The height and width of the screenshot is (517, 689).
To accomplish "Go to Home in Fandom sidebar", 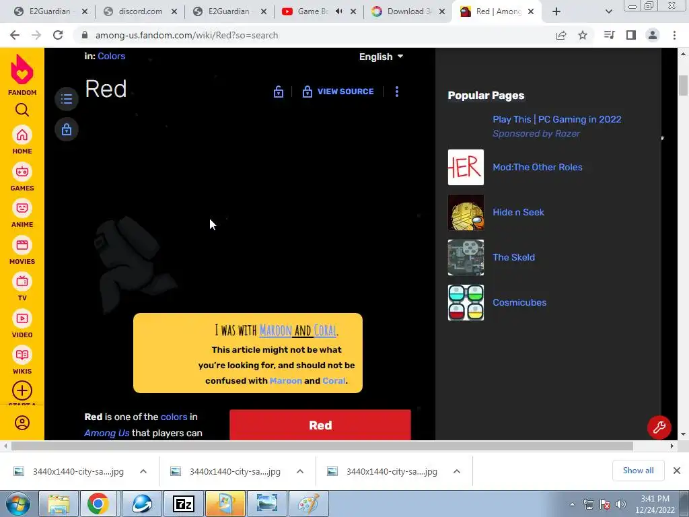I will coord(22,140).
